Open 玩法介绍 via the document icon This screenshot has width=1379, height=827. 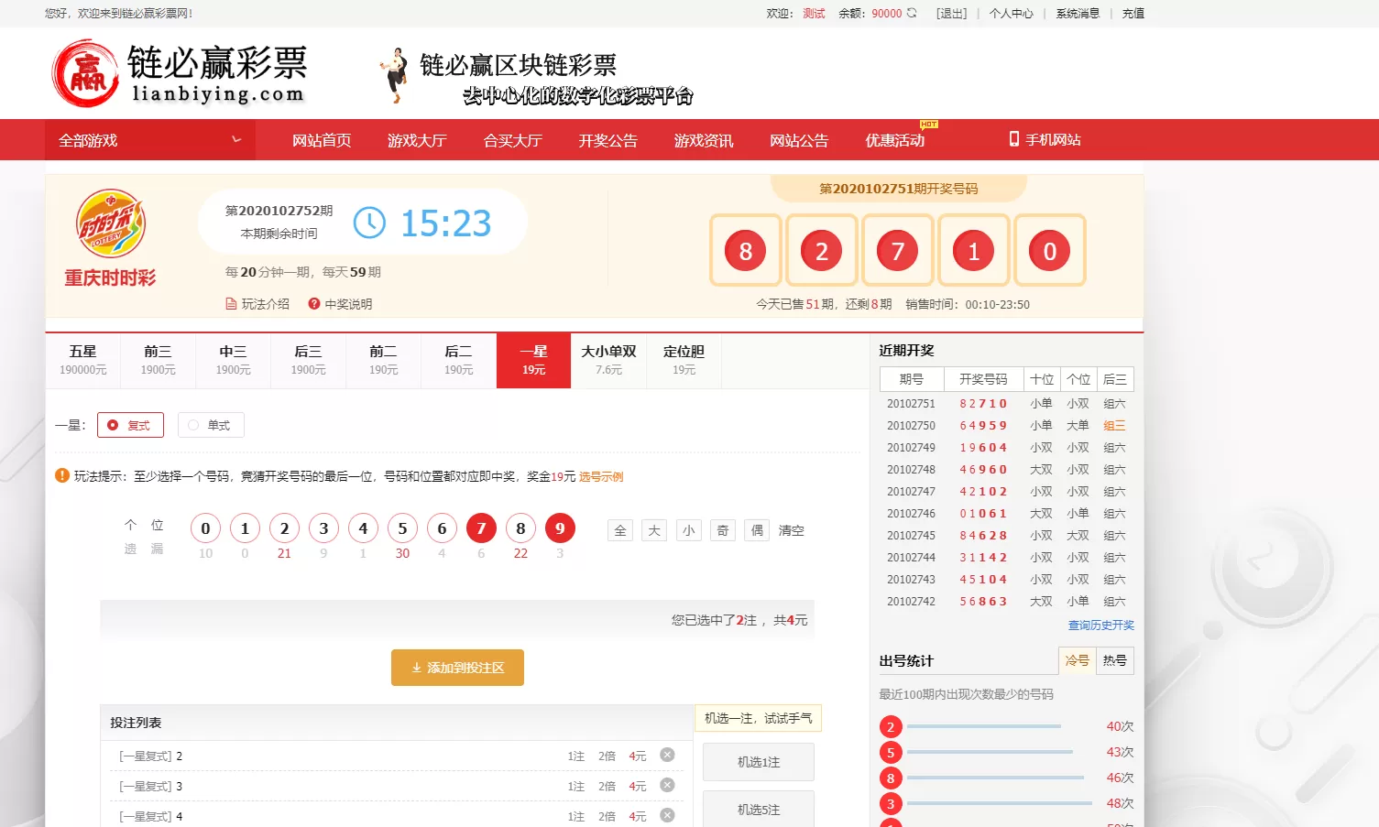(x=234, y=303)
